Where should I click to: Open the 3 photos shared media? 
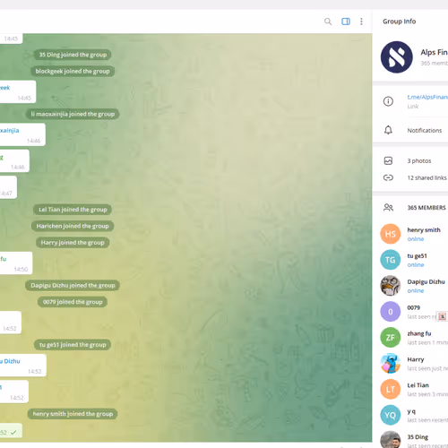(419, 161)
